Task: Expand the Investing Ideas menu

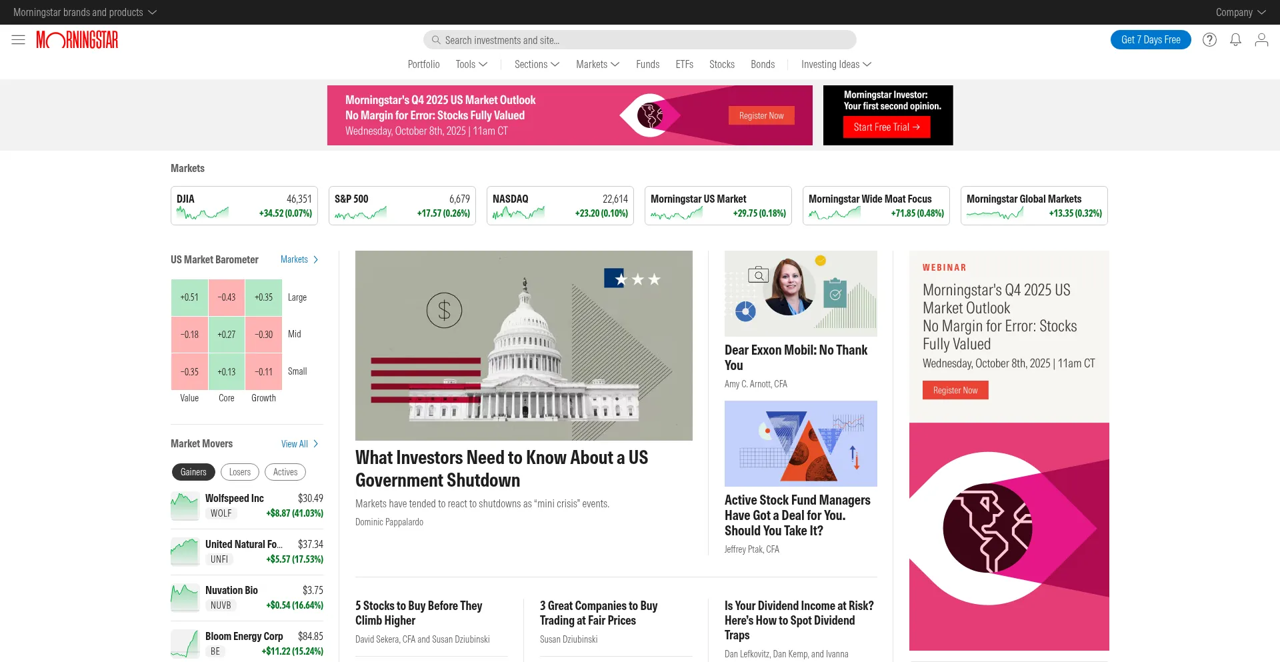Action: [x=836, y=65]
